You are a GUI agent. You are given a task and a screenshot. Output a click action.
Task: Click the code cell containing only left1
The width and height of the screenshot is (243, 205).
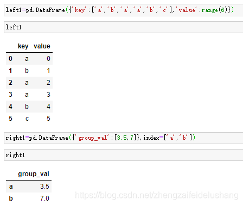click(x=124, y=27)
